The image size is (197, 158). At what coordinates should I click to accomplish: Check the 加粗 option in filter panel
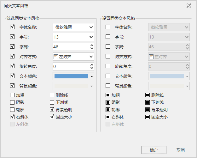[13, 95]
